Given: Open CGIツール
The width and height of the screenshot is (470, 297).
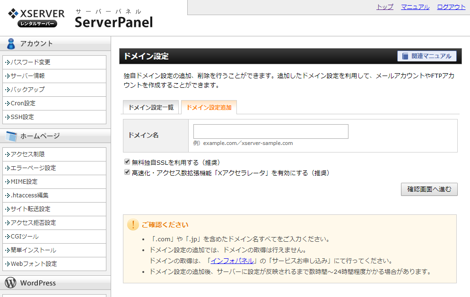Looking at the screenshot, I should pos(54,237).
